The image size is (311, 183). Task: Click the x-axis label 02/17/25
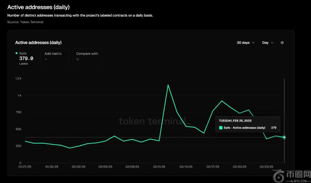point(213,167)
